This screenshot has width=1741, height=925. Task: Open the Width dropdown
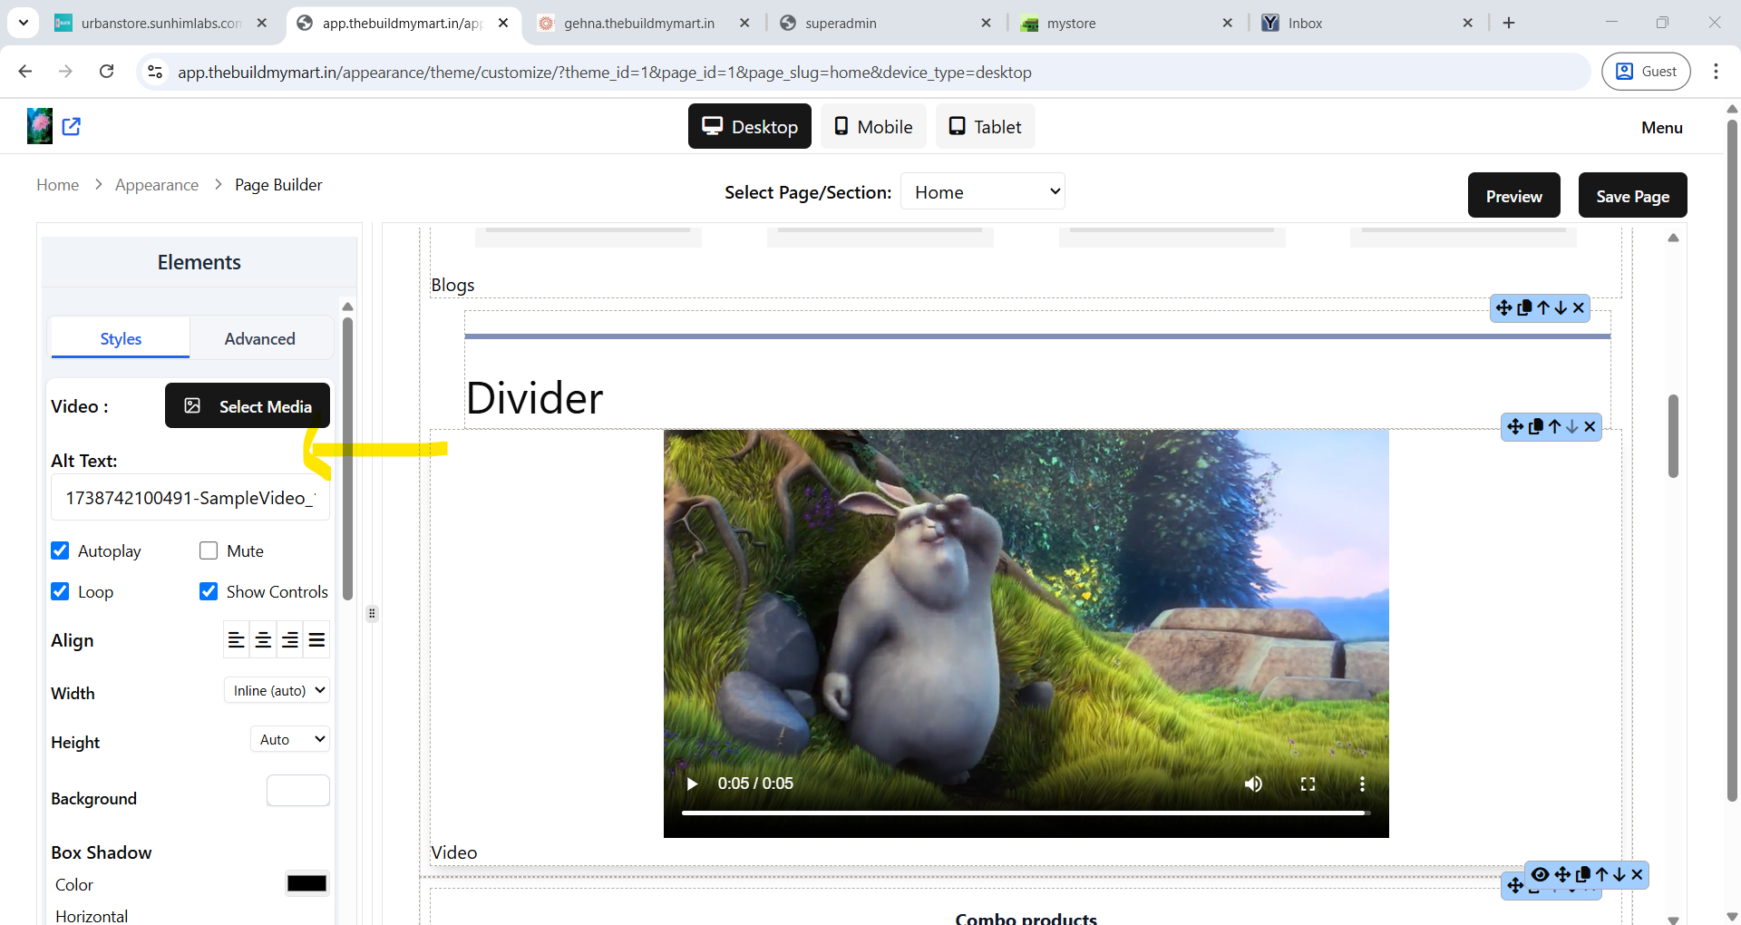point(277,690)
